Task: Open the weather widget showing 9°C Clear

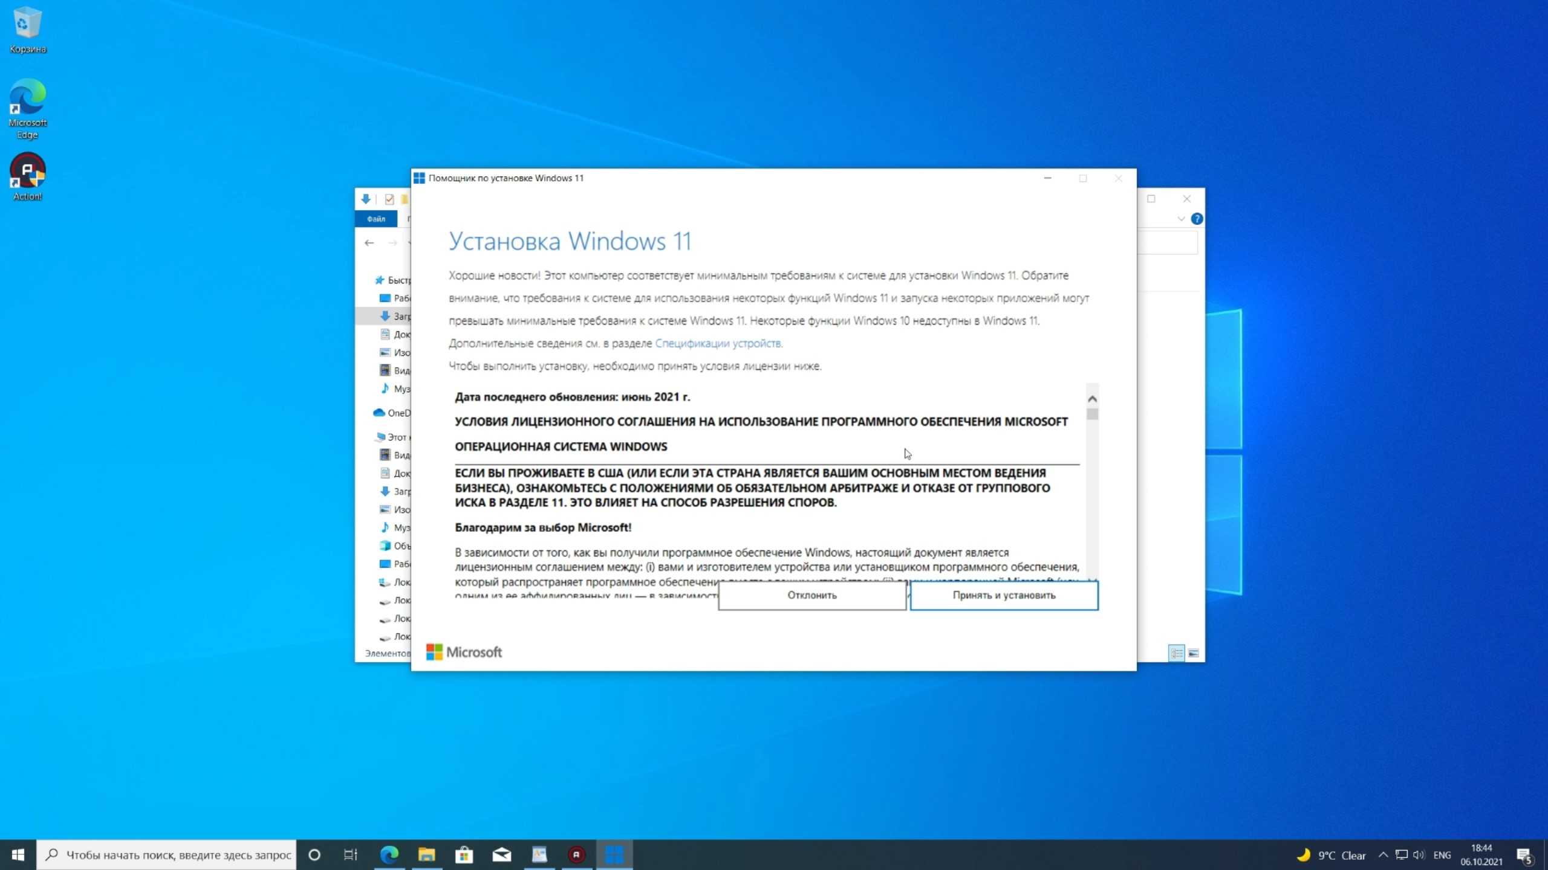Action: click(1332, 855)
